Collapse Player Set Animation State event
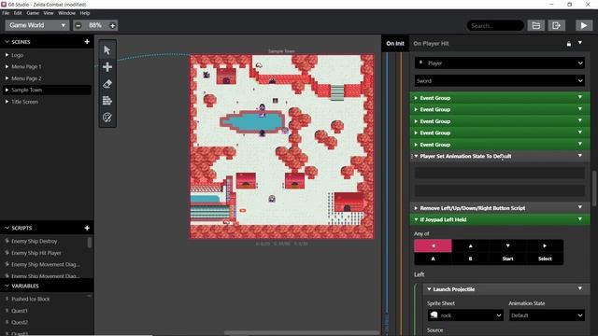Image resolution: width=598 pixels, height=336 pixels. [x=416, y=156]
